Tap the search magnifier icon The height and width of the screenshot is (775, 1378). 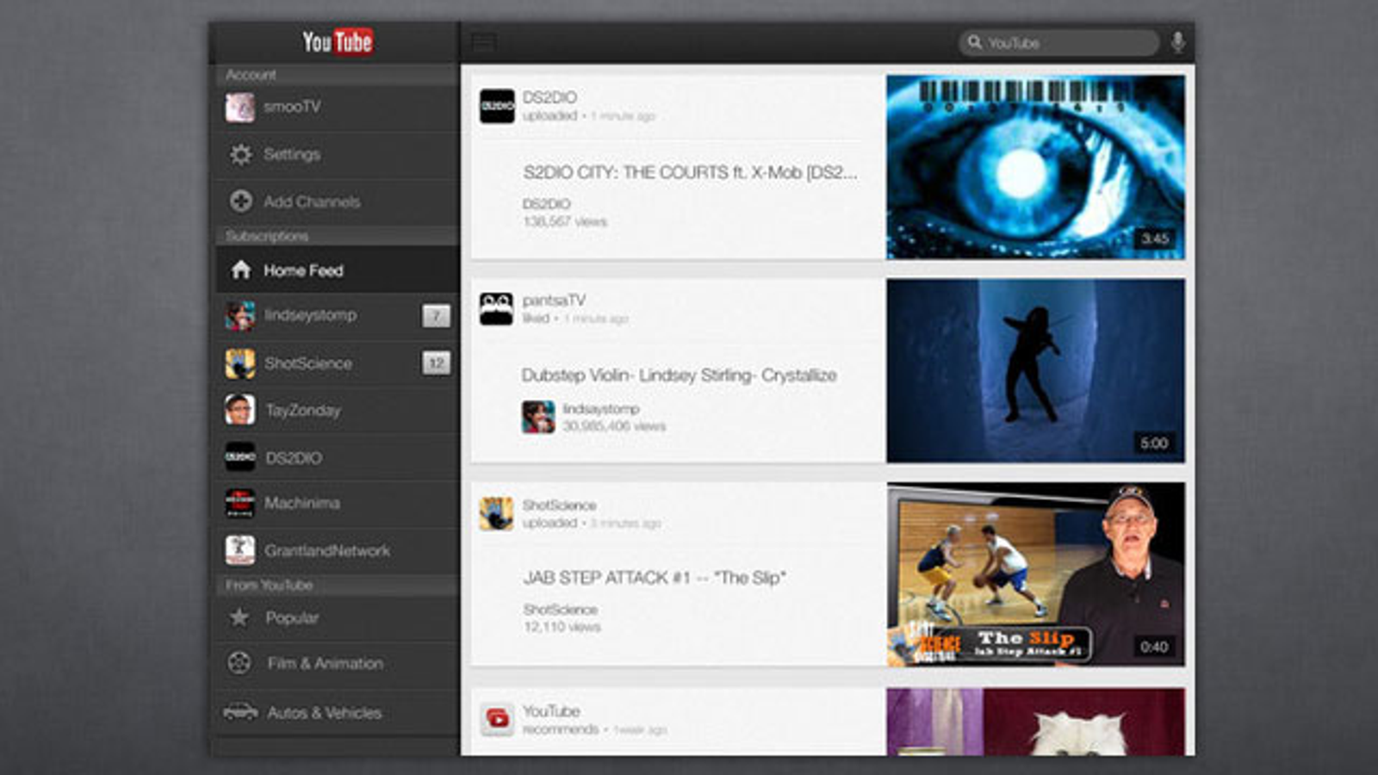click(974, 42)
